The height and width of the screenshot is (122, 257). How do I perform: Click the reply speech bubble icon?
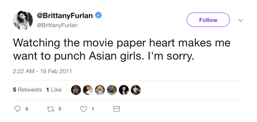pyautogui.click(x=18, y=109)
